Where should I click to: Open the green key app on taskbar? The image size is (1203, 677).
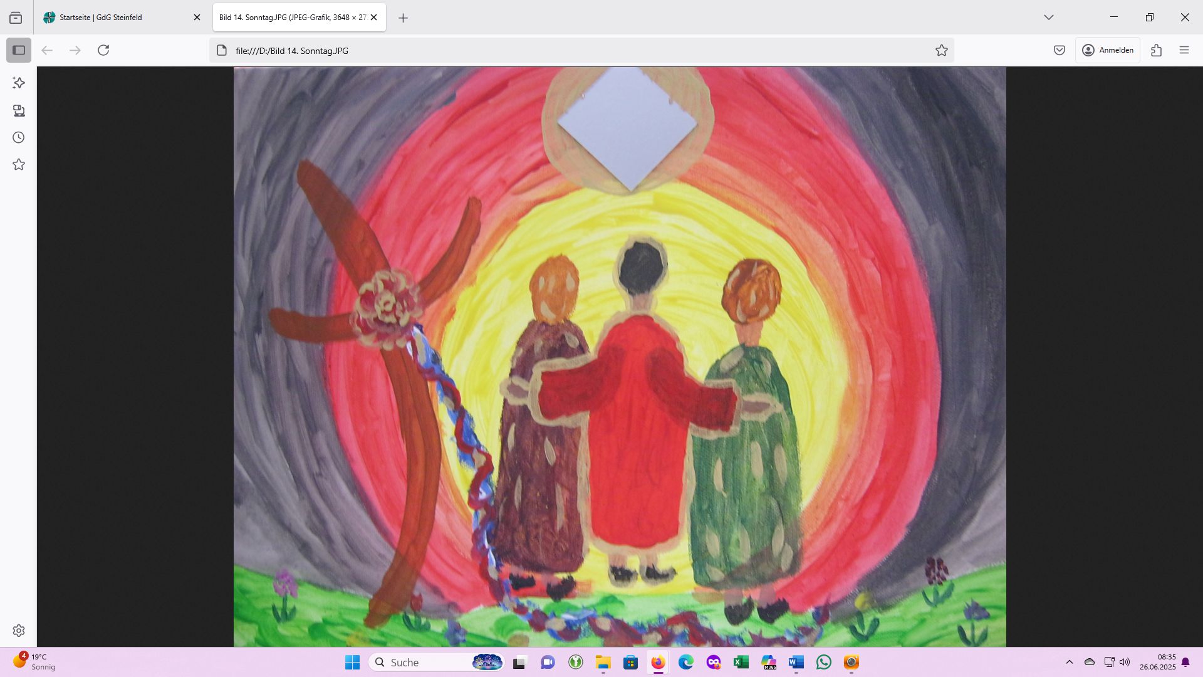tap(575, 663)
